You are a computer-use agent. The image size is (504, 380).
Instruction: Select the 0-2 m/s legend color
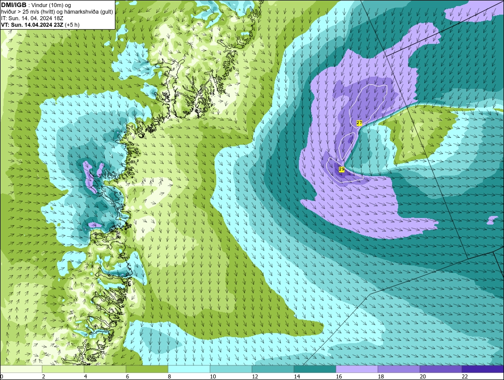click(x=21, y=369)
